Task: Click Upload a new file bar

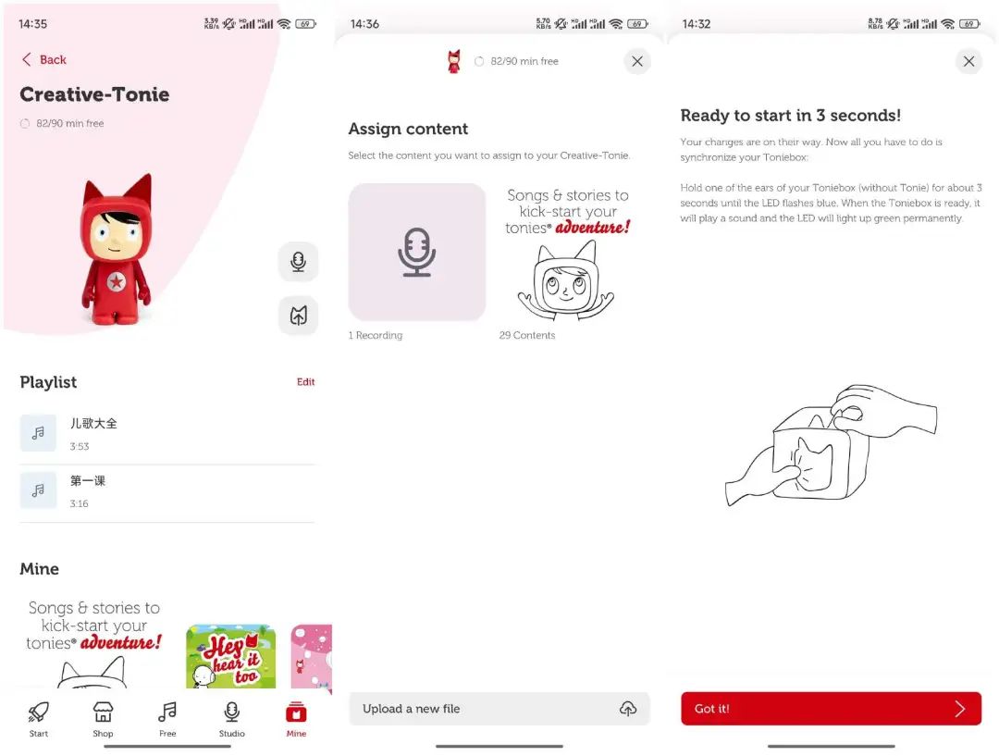Action: [499, 708]
